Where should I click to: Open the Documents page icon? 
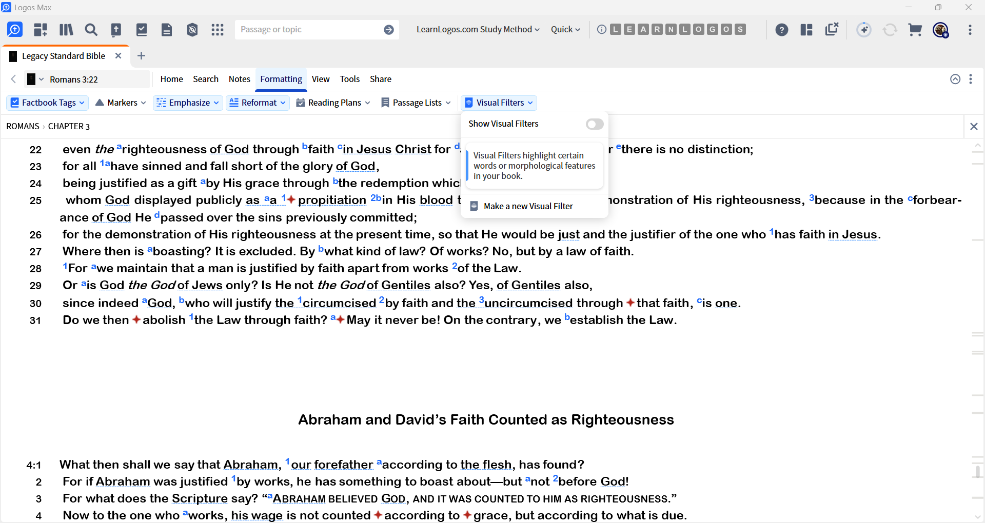click(167, 30)
